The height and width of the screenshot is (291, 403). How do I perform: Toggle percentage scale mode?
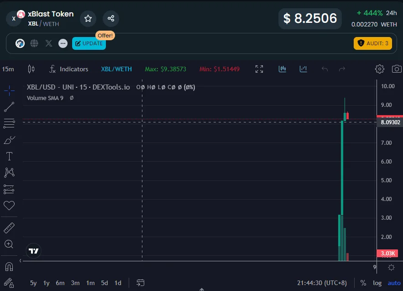[363, 283]
